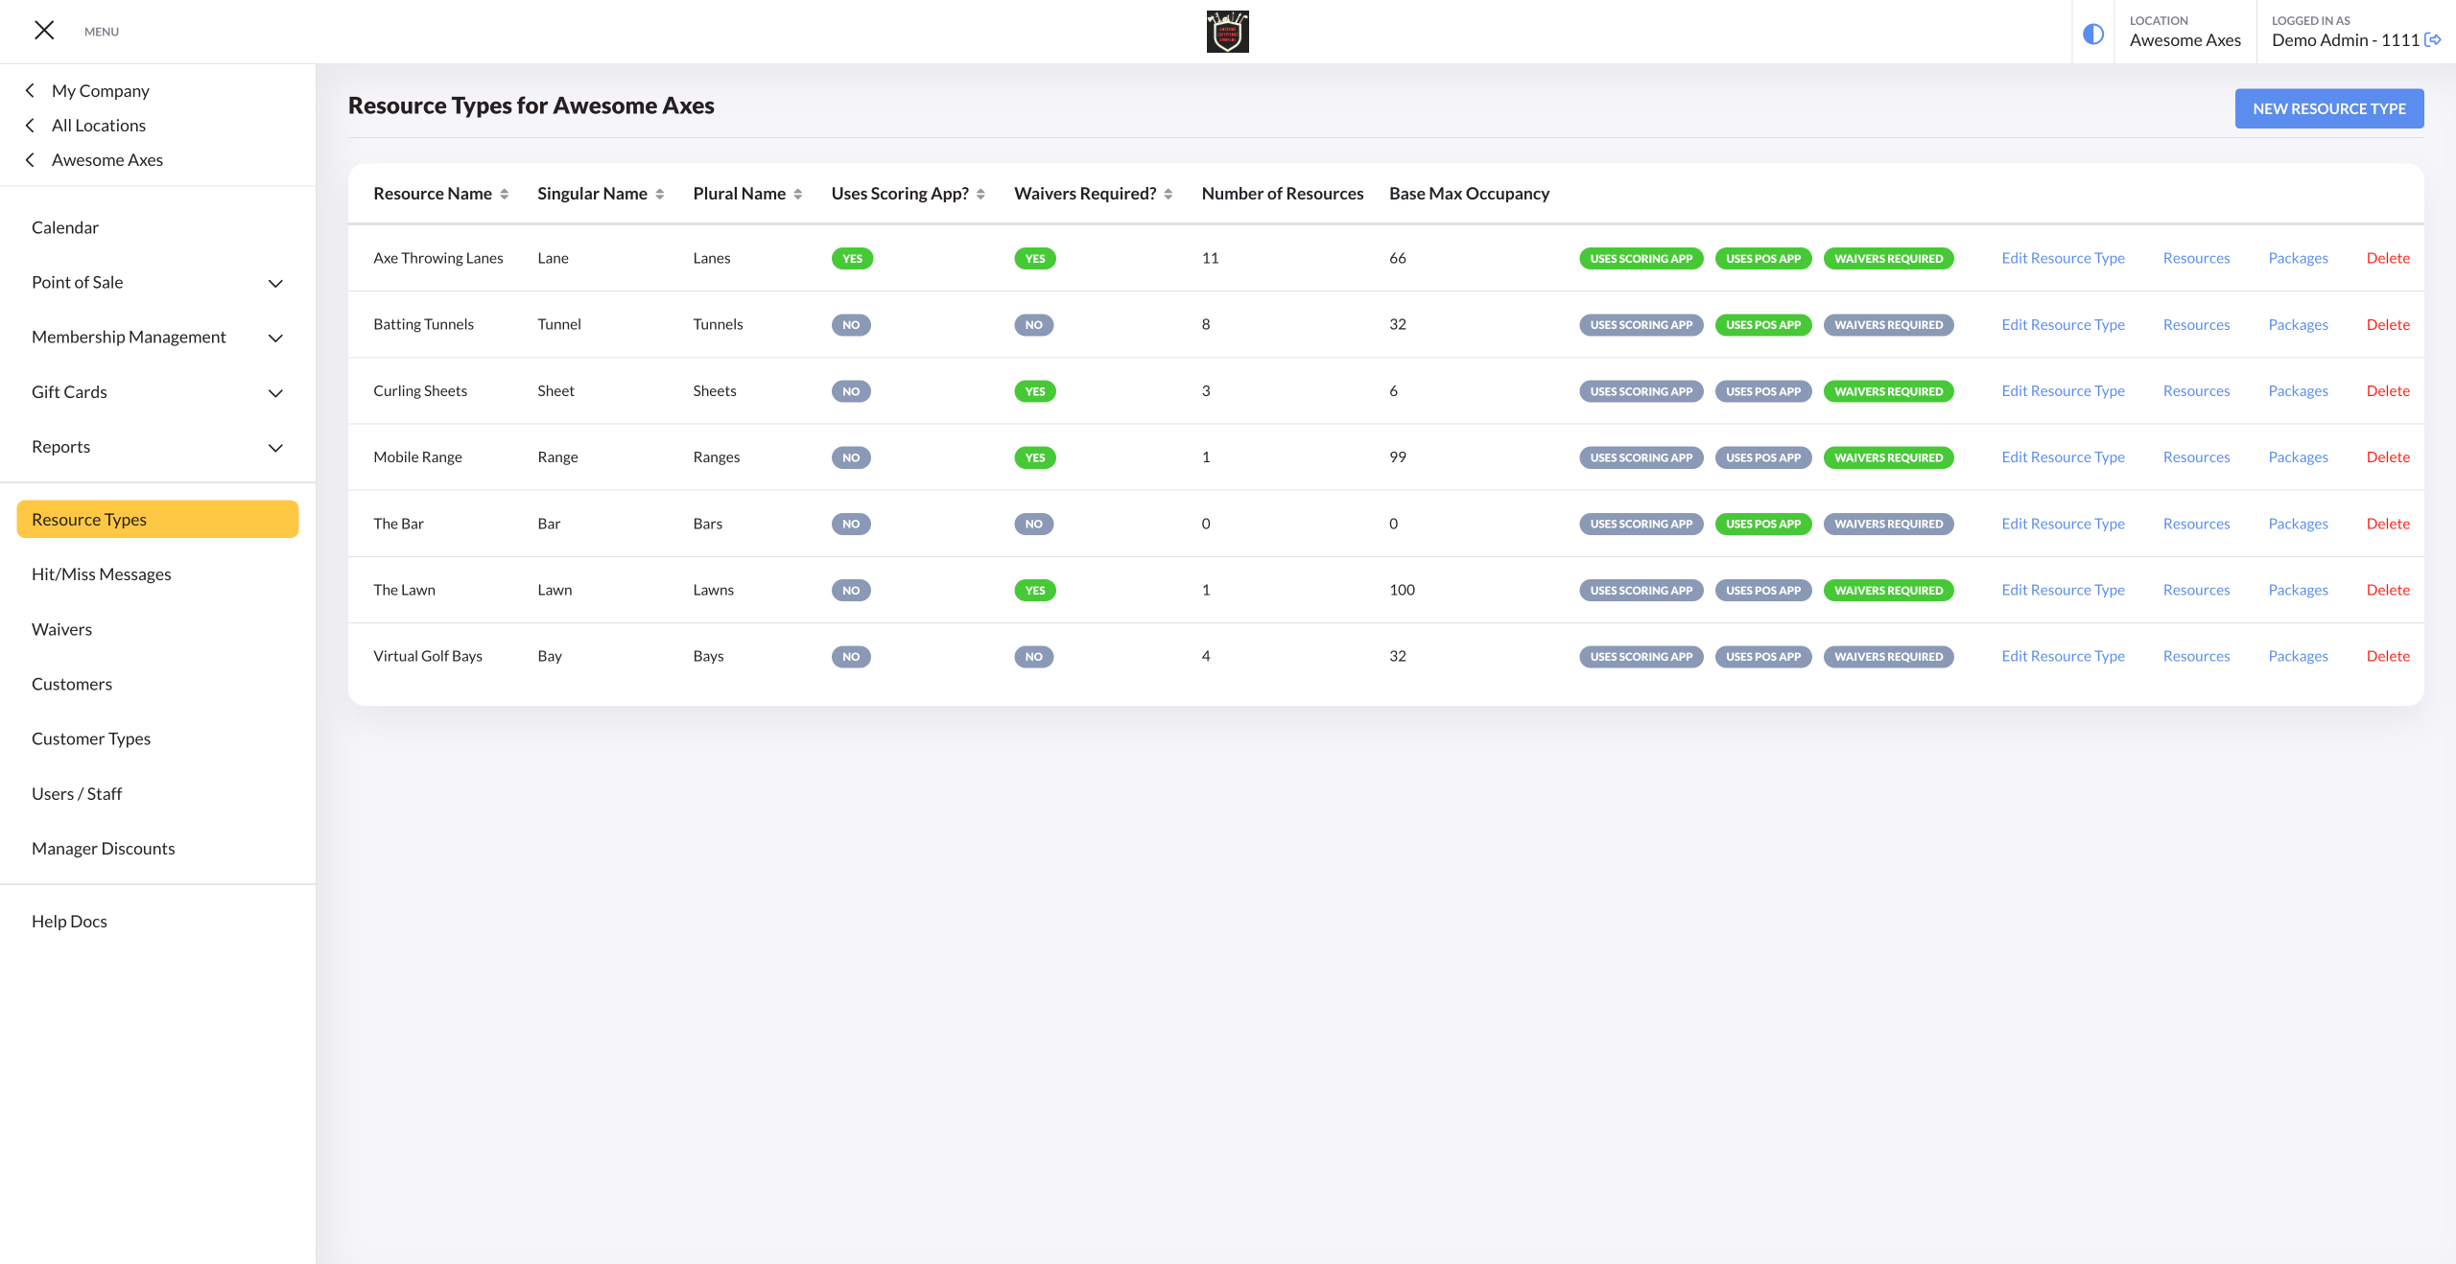
Task: Go back via the My Company arrow
Action: (x=31, y=90)
